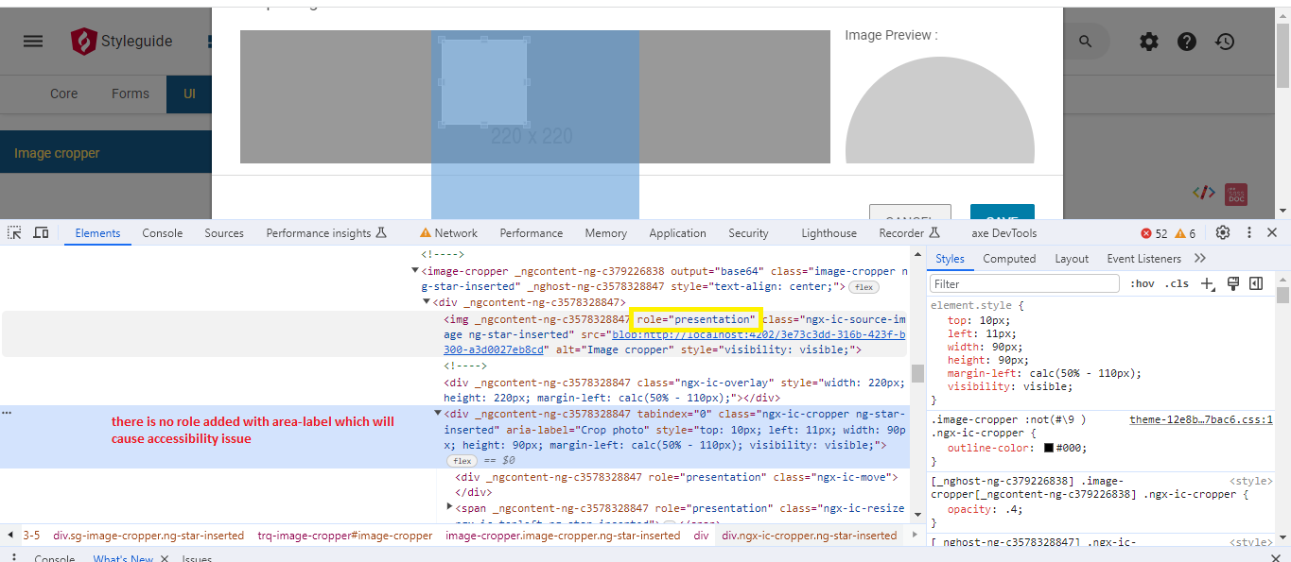Select the Inspect element tool
This screenshot has height=562, width=1291.
coord(13,232)
